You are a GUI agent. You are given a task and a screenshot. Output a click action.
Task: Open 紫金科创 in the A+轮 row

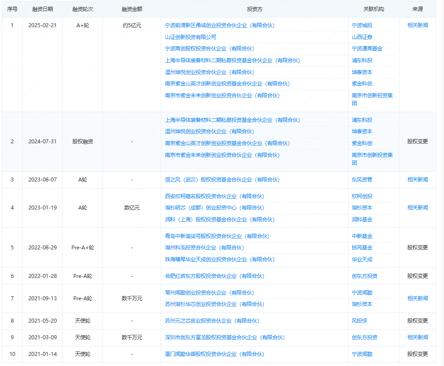click(362, 84)
